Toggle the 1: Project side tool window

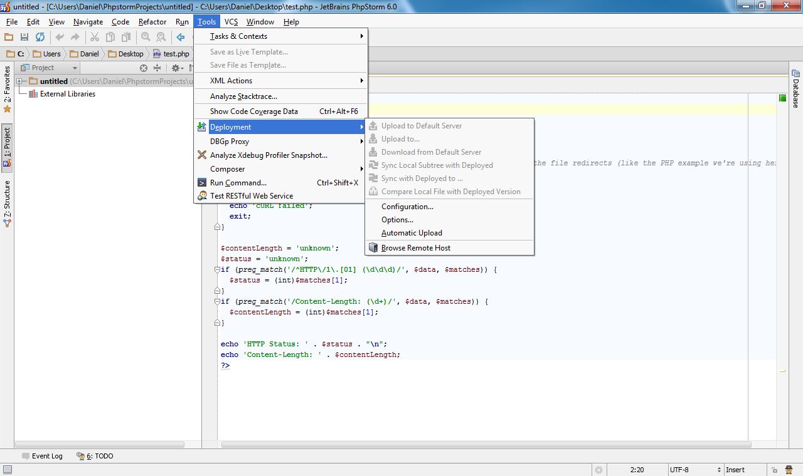pyautogui.click(x=7, y=147)
